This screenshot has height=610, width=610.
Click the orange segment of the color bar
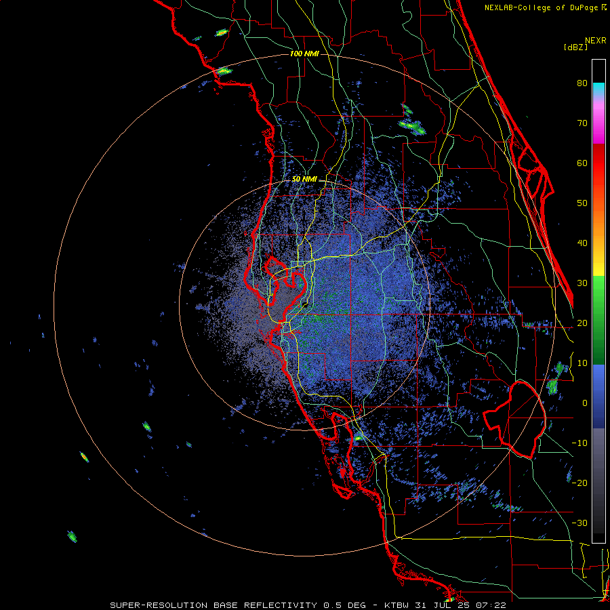(x=598, y=222)
